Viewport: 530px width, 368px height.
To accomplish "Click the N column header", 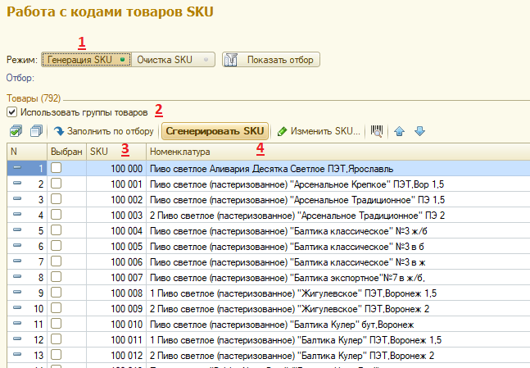I will [27, 152].
